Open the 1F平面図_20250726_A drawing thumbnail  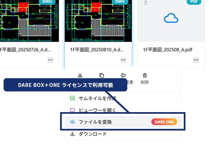coord(29,21)
